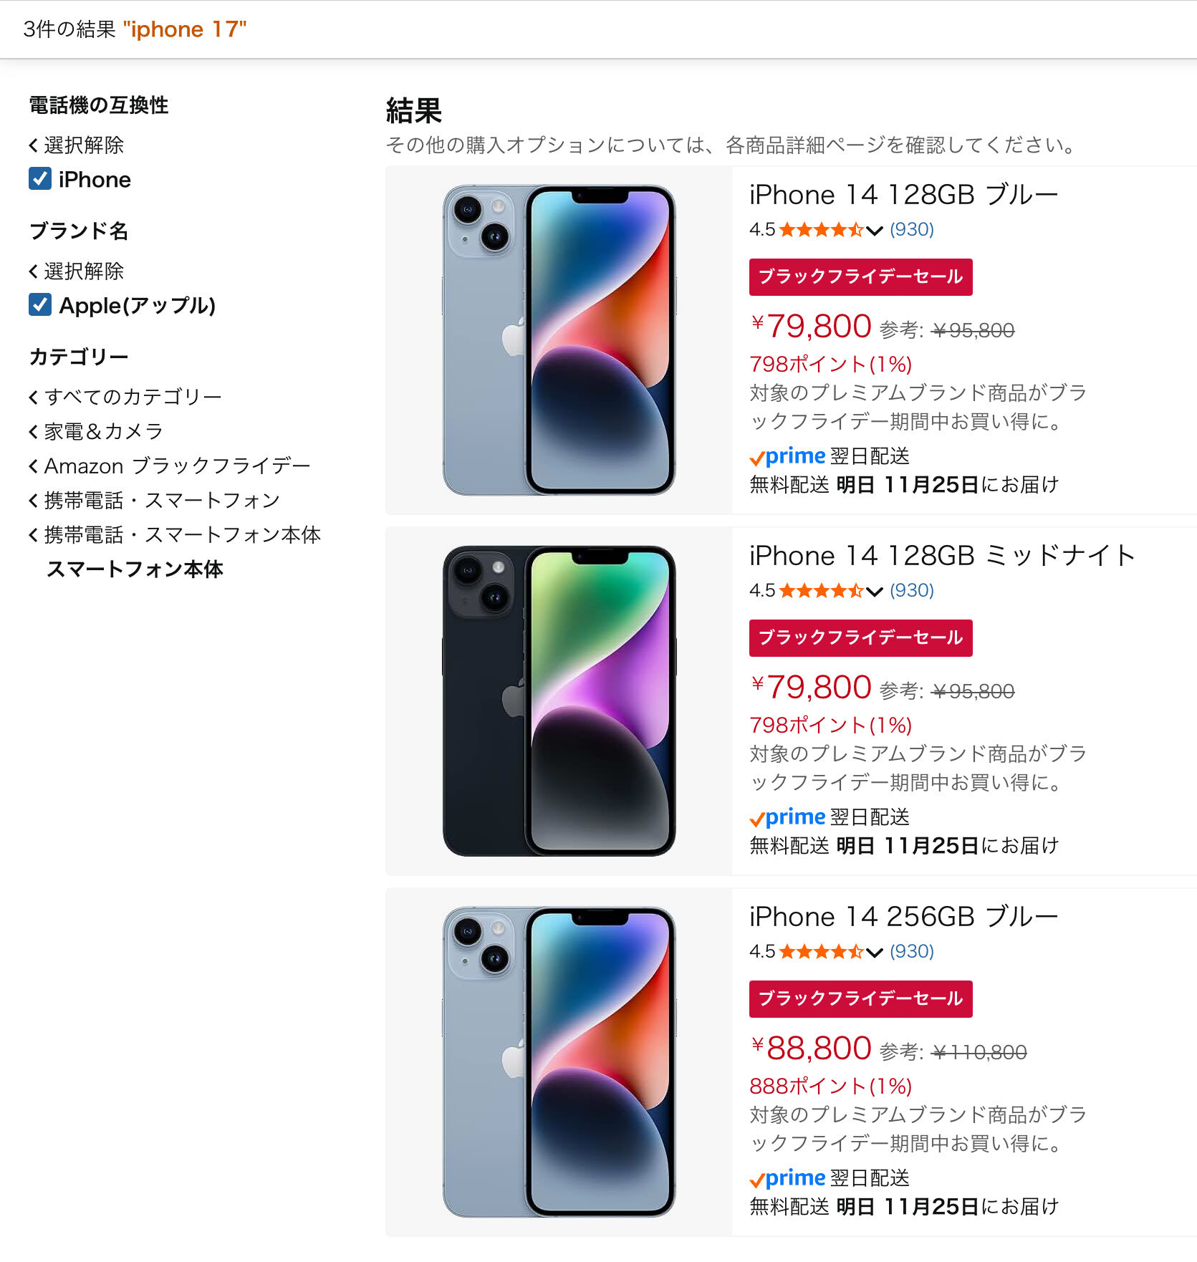Viewport: 1197px width, 1262px height.
Task: Click the prime logo on iPhone 14 256GB
Action: click(787, 1178)
